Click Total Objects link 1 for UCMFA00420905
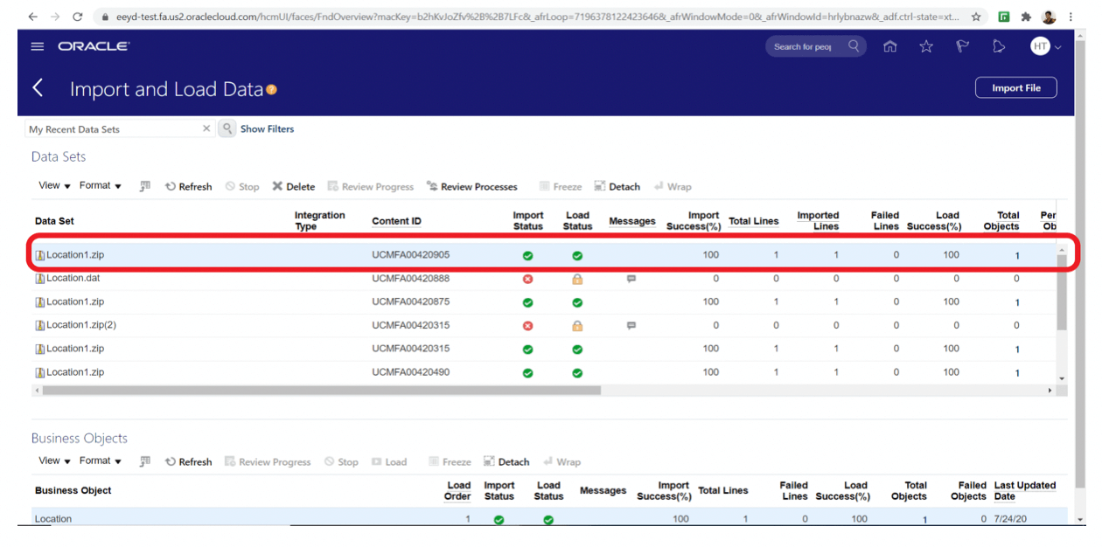Screen dimensions: 1102x547 click(x=1017, y=256)
